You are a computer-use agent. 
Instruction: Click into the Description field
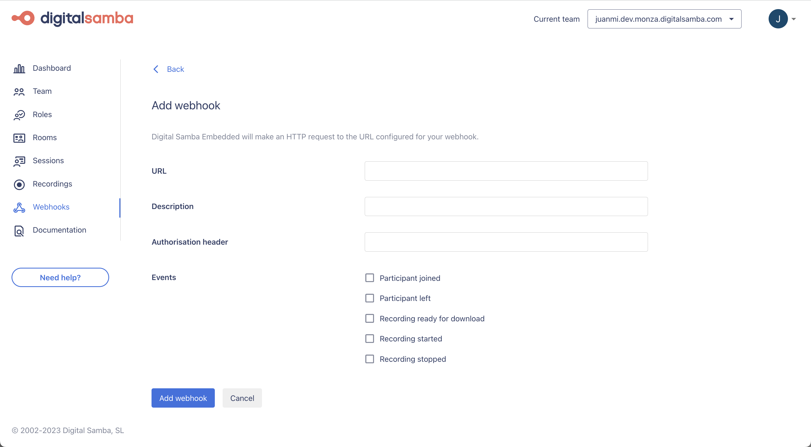click(x=506, y=207)
